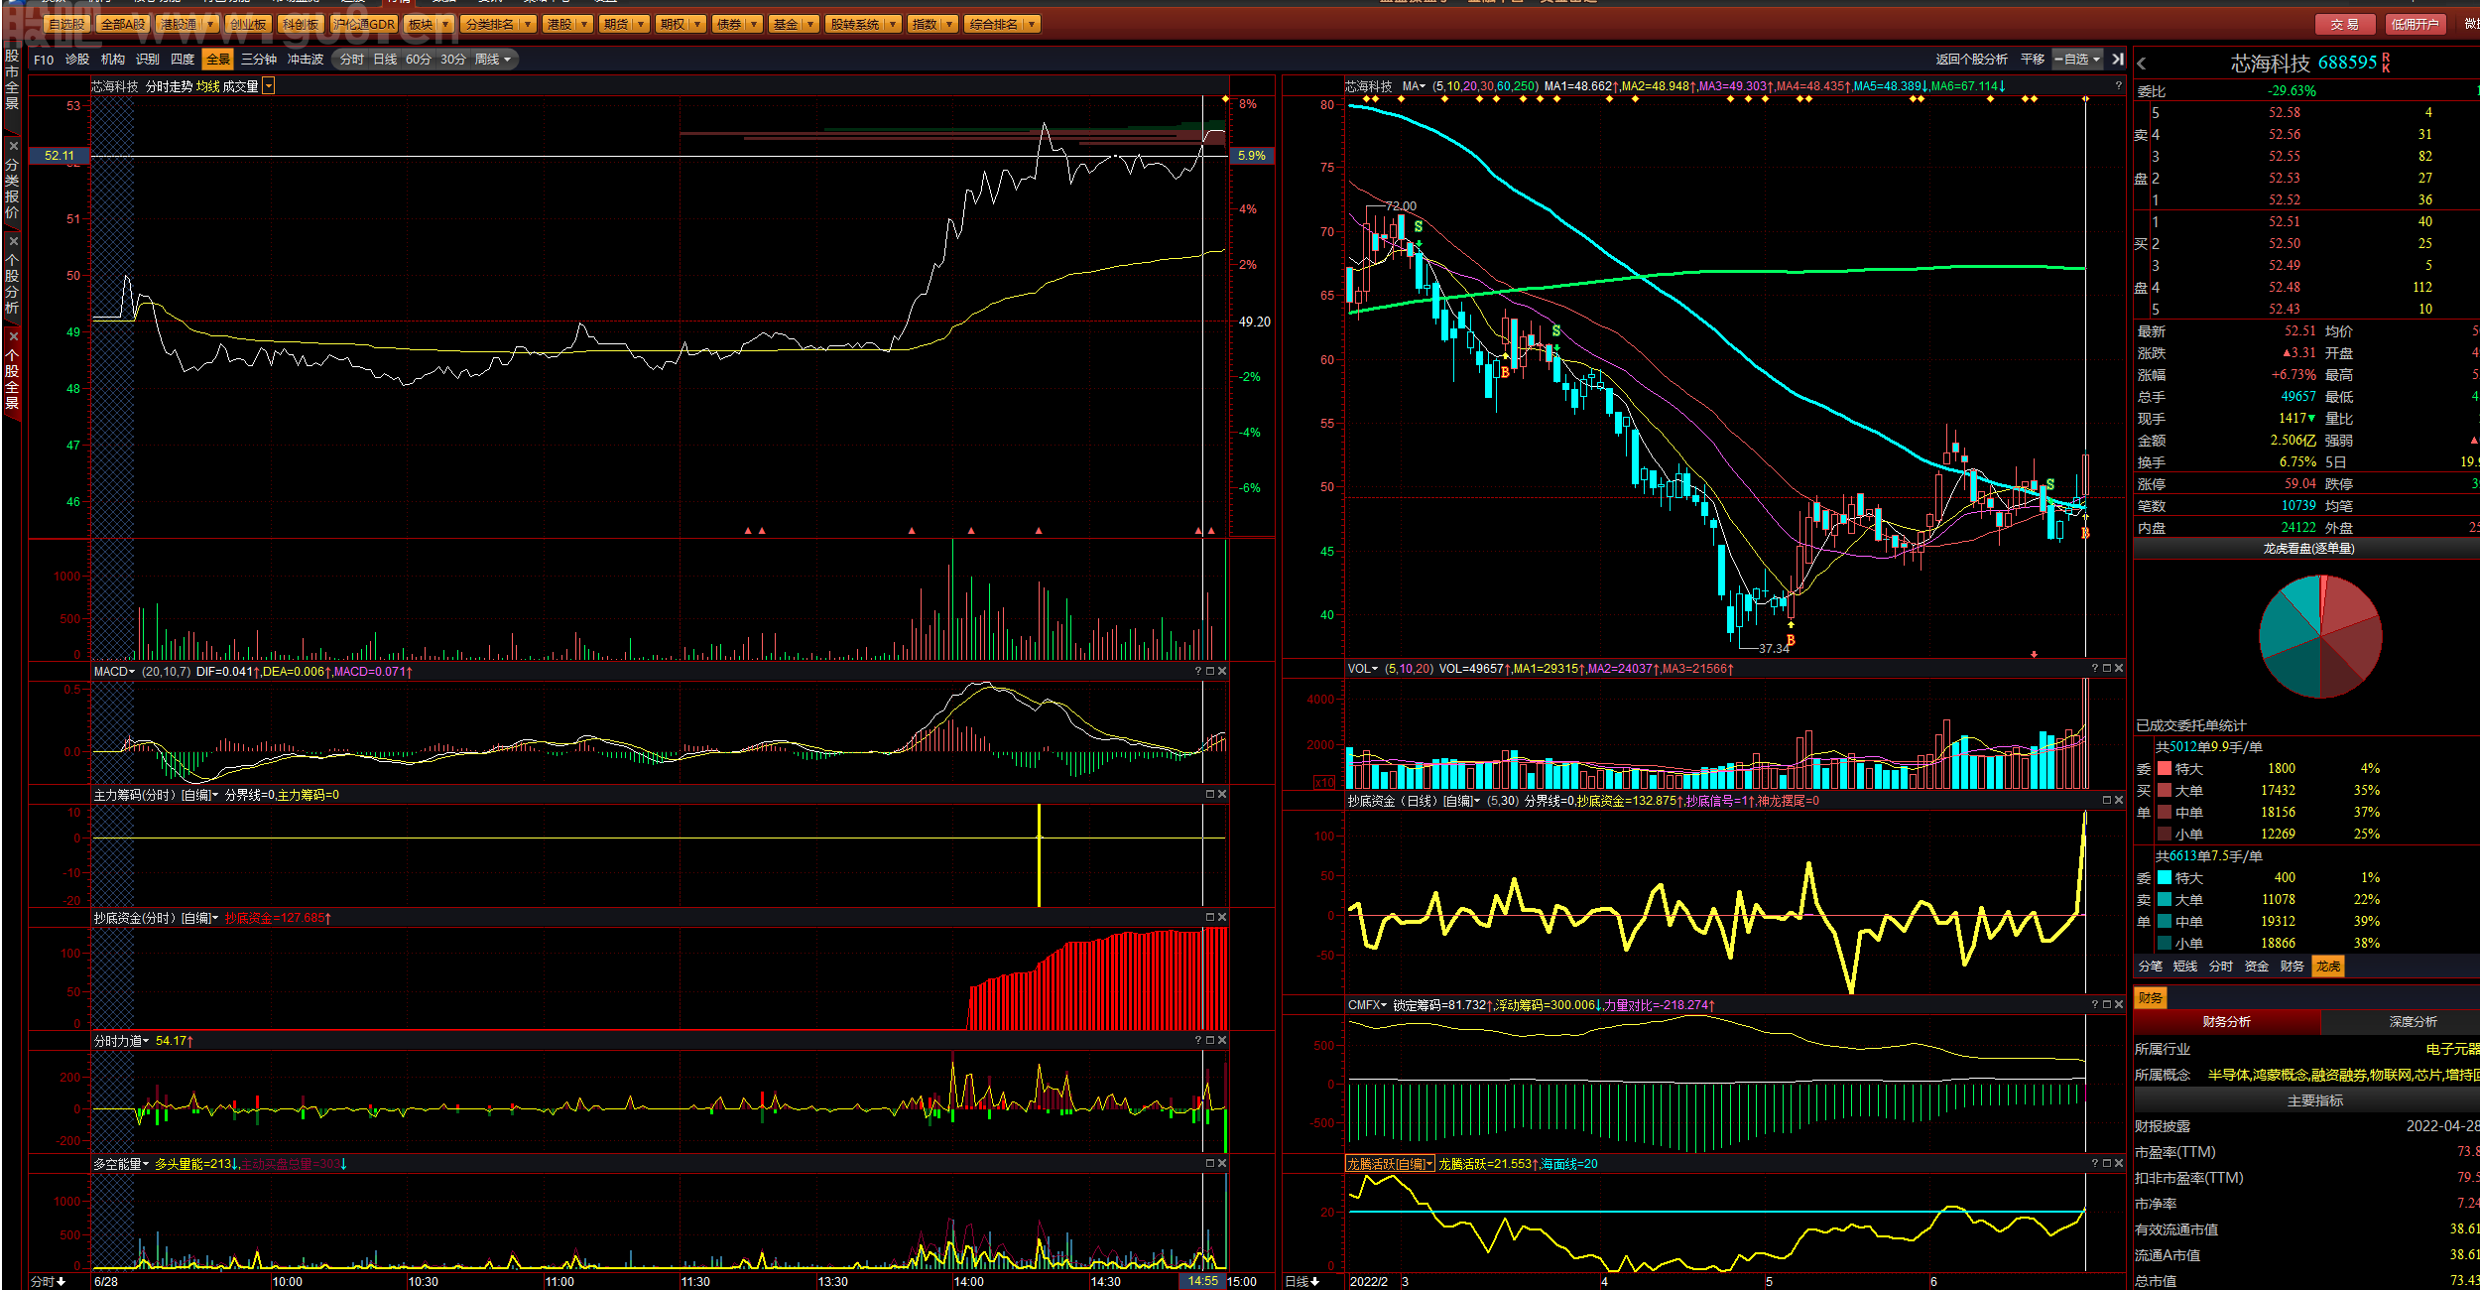Image resolution: width=2480 pixels, height=1290 pixels.
Task: Open help for the CMFX pane
Action: tap(2095, 1005)
